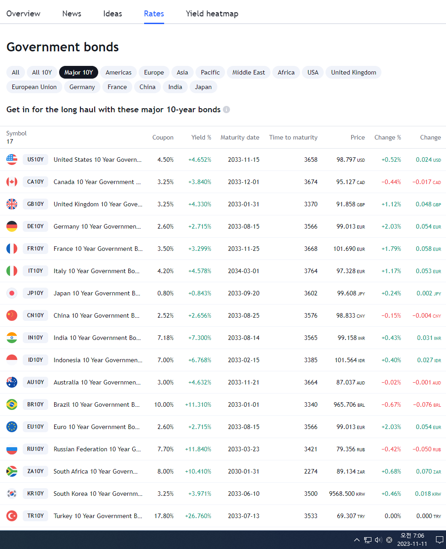Click the Canada flag icon
Viewport: 446px width, 549px height.
12,182
